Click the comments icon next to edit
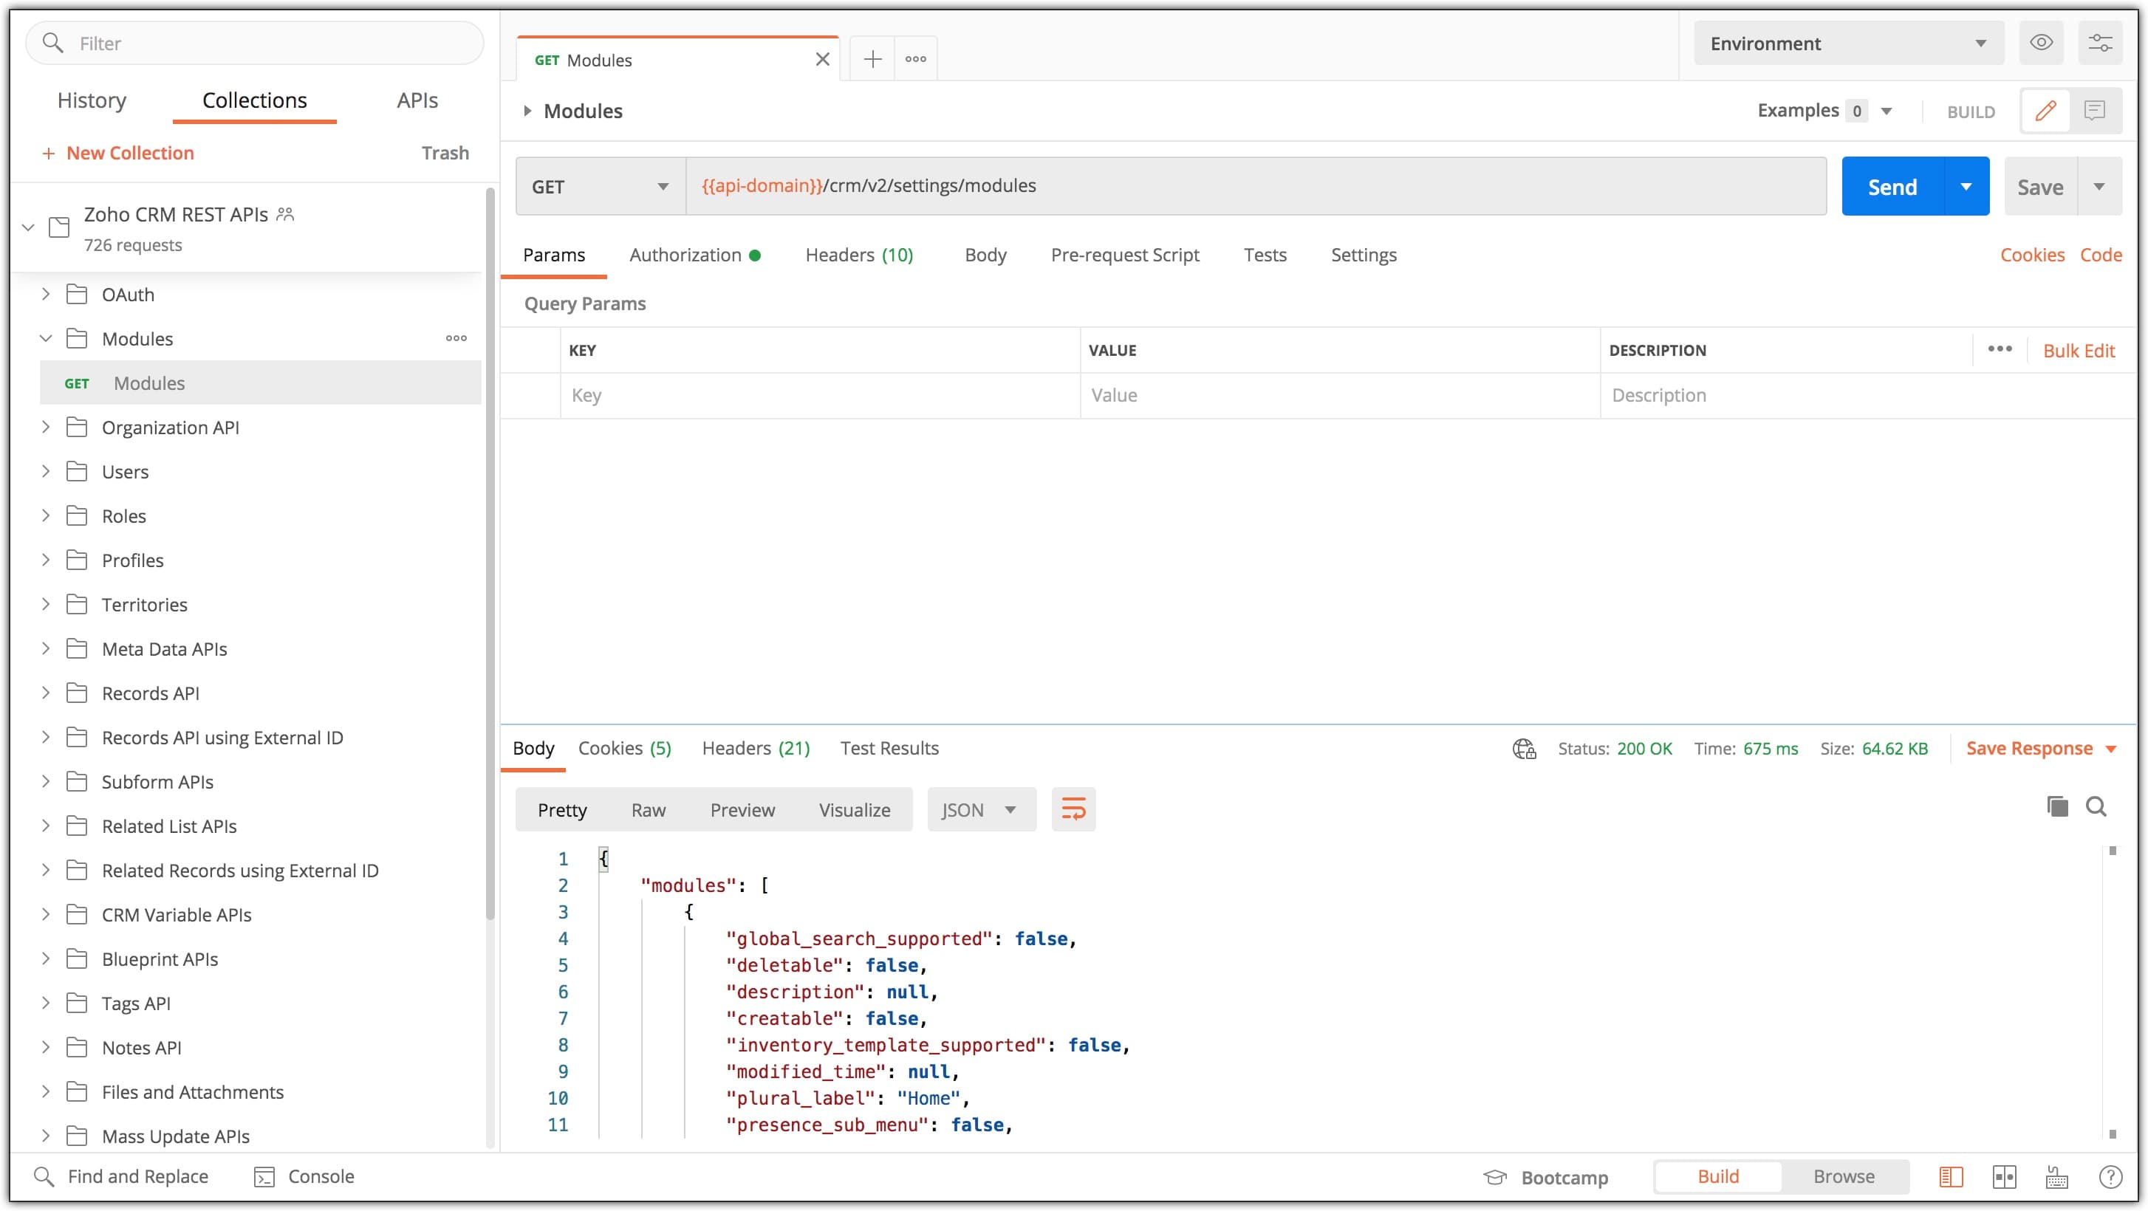This screenshot has width=2148, height=1211. coord(2096,110)
